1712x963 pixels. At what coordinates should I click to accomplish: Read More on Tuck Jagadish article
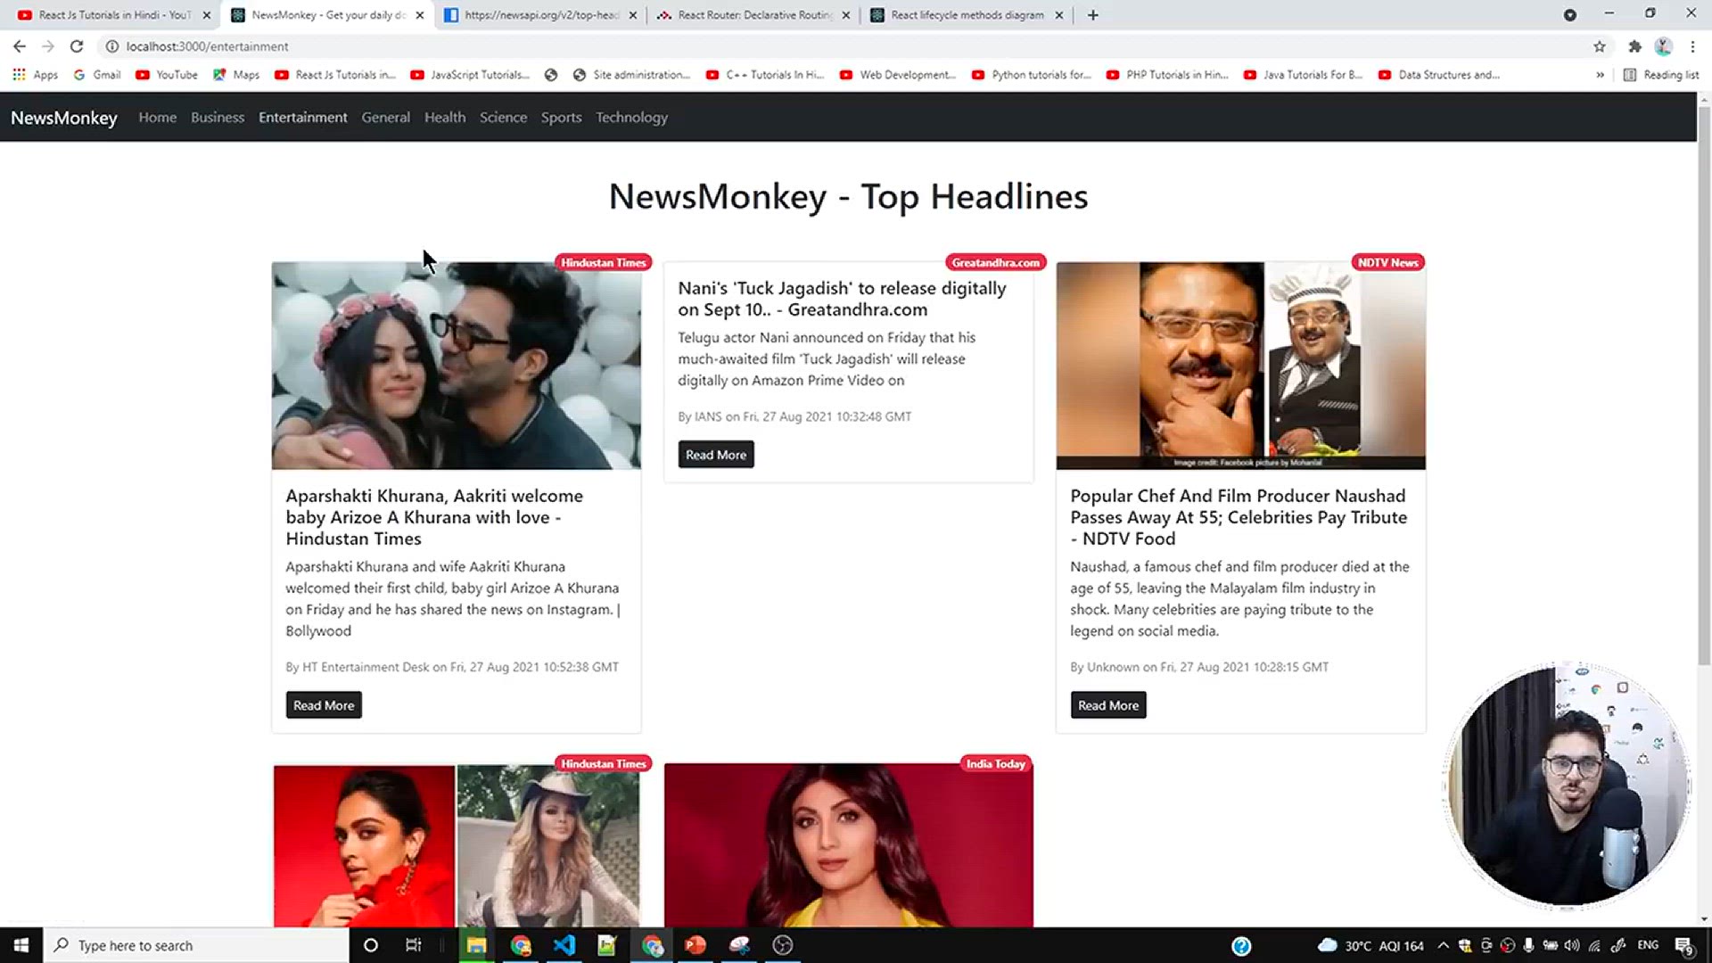coord(716,455)
